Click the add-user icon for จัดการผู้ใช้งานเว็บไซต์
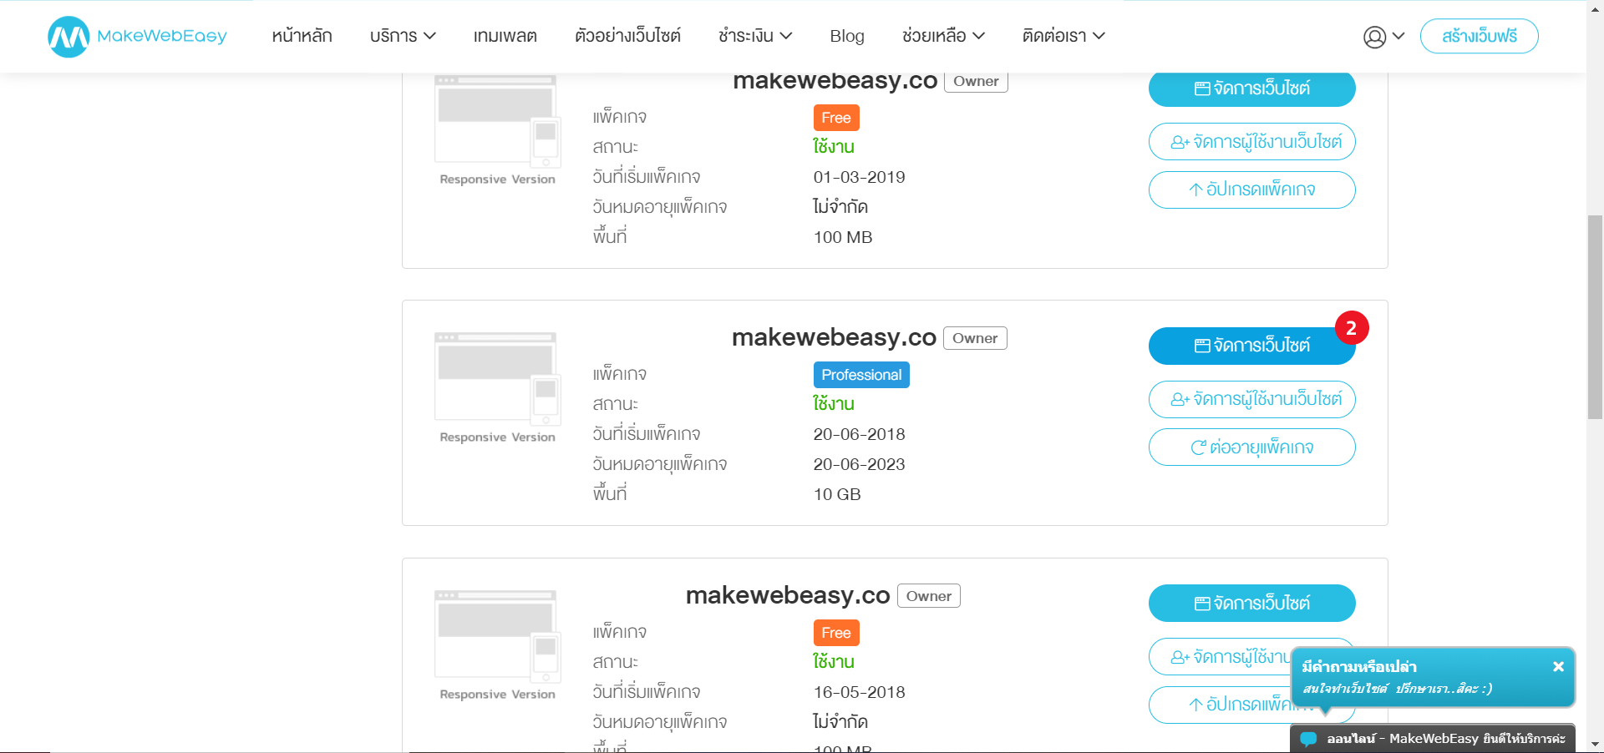This screenshot has height=753, width=1604. click(1178, 399)
